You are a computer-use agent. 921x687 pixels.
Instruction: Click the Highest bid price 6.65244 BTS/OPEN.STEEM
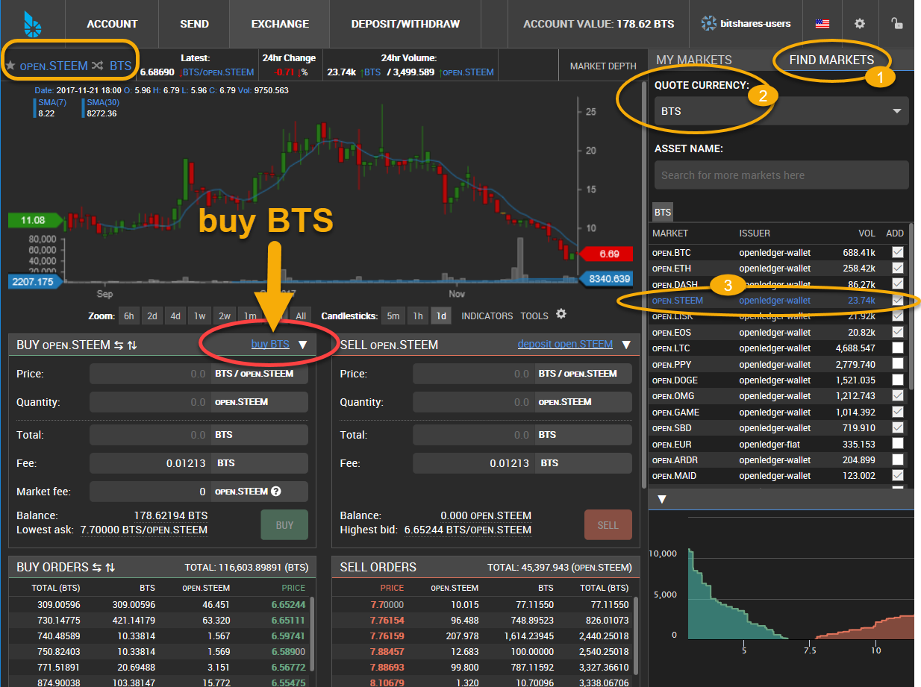pos(468,530)
